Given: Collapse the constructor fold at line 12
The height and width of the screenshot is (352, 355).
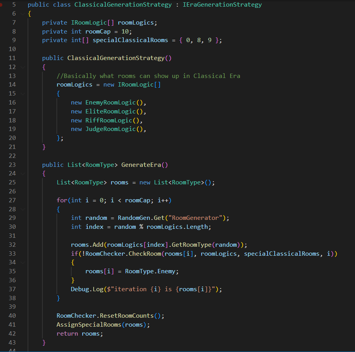Looking at the screenshot, I should click(x=23, y=67).
